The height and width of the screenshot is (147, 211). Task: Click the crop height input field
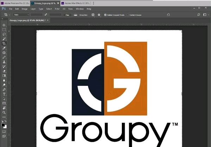coord(55,15)
